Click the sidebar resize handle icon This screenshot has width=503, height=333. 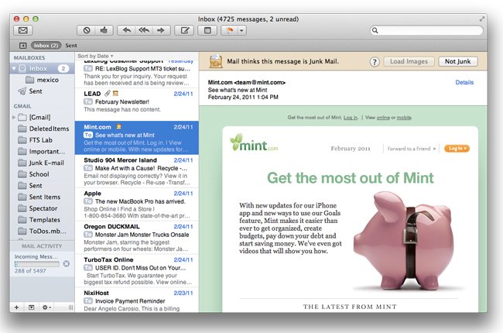click(x=71, y=307)
